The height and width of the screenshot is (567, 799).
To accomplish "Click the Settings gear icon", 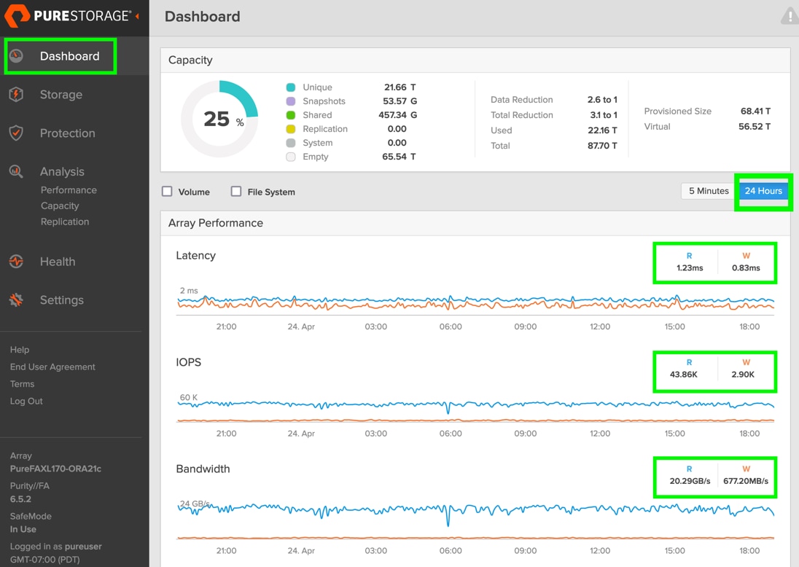I will pos(17,300).
